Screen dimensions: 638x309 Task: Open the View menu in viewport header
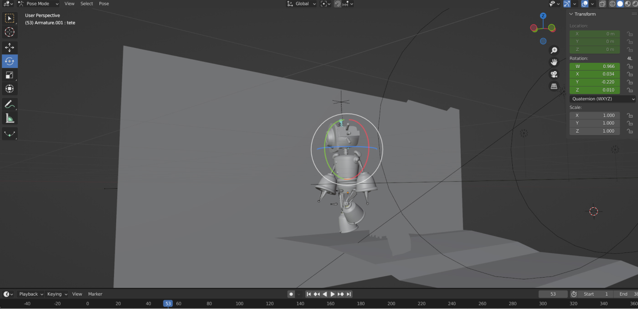pyautogui.click(x=69, y=4)
